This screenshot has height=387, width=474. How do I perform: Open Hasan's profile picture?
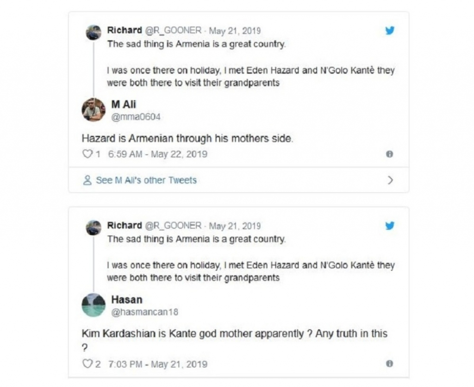(94, 305)
